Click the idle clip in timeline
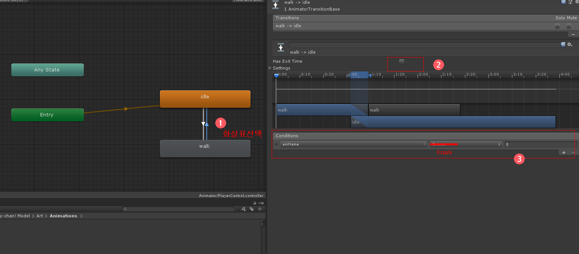 pos(453,122)
